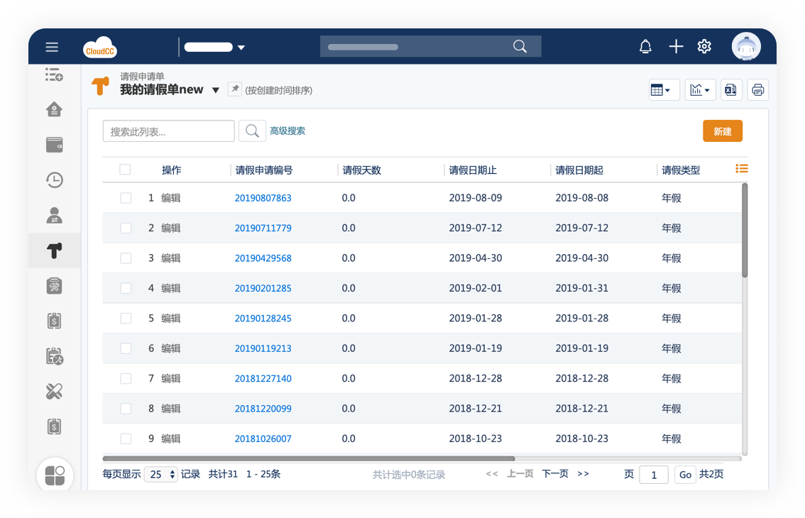Click the horizontal table scrollbar
805x518 pixels.
pyautogui.click(x=309, y=459)
